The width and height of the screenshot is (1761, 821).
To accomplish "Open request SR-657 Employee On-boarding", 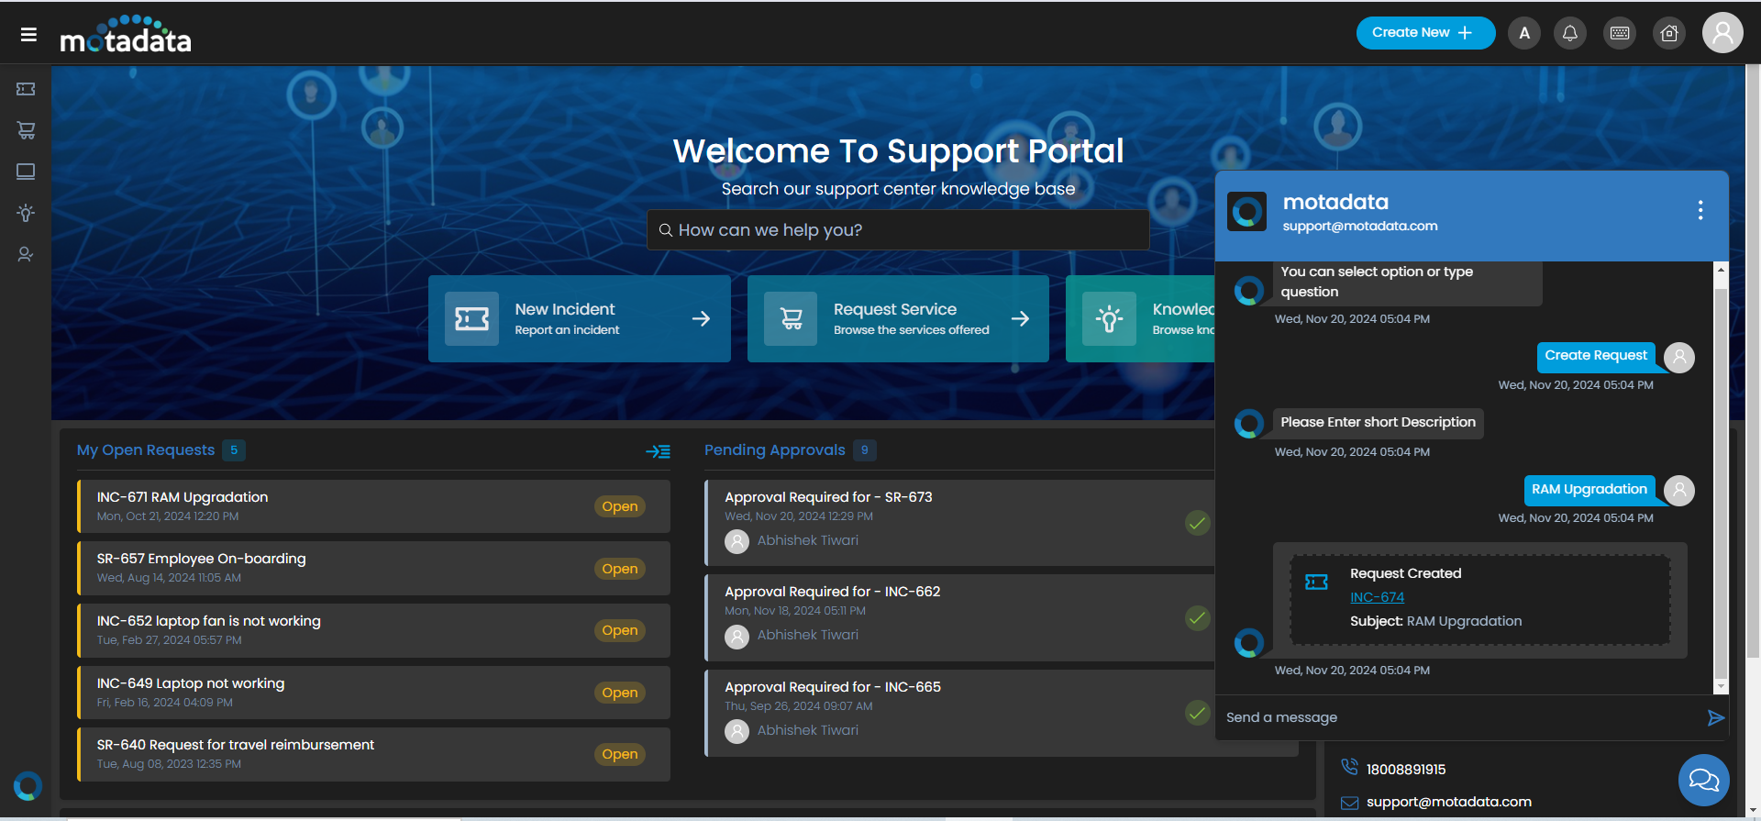I will coord(373,568).
